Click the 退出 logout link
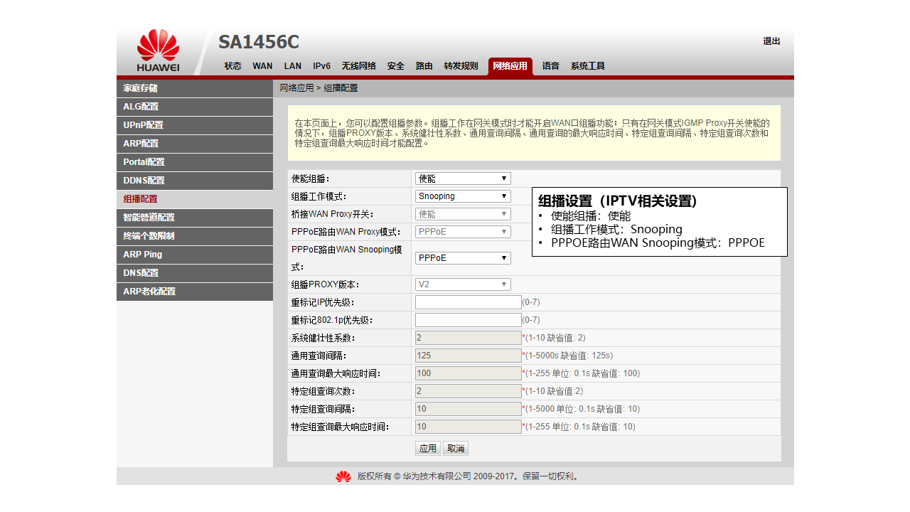Screen dimensions: 910x512 pyautogui.click(x=771, y=41)
